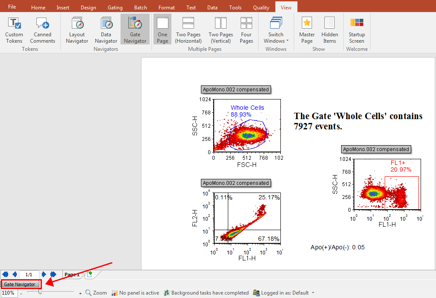Expand the Switch Windows dropdown
This screenshot has height=298, width=436.
point(276,30)
